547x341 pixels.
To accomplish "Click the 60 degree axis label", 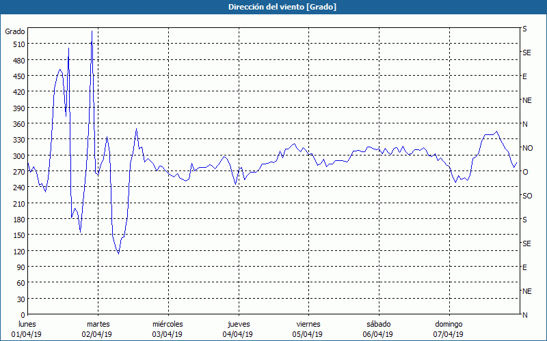I will point(21,283).
